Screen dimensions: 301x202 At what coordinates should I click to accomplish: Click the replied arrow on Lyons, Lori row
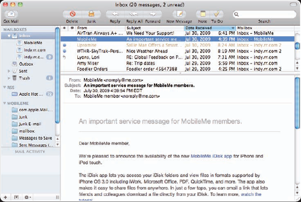click(64, 57)
